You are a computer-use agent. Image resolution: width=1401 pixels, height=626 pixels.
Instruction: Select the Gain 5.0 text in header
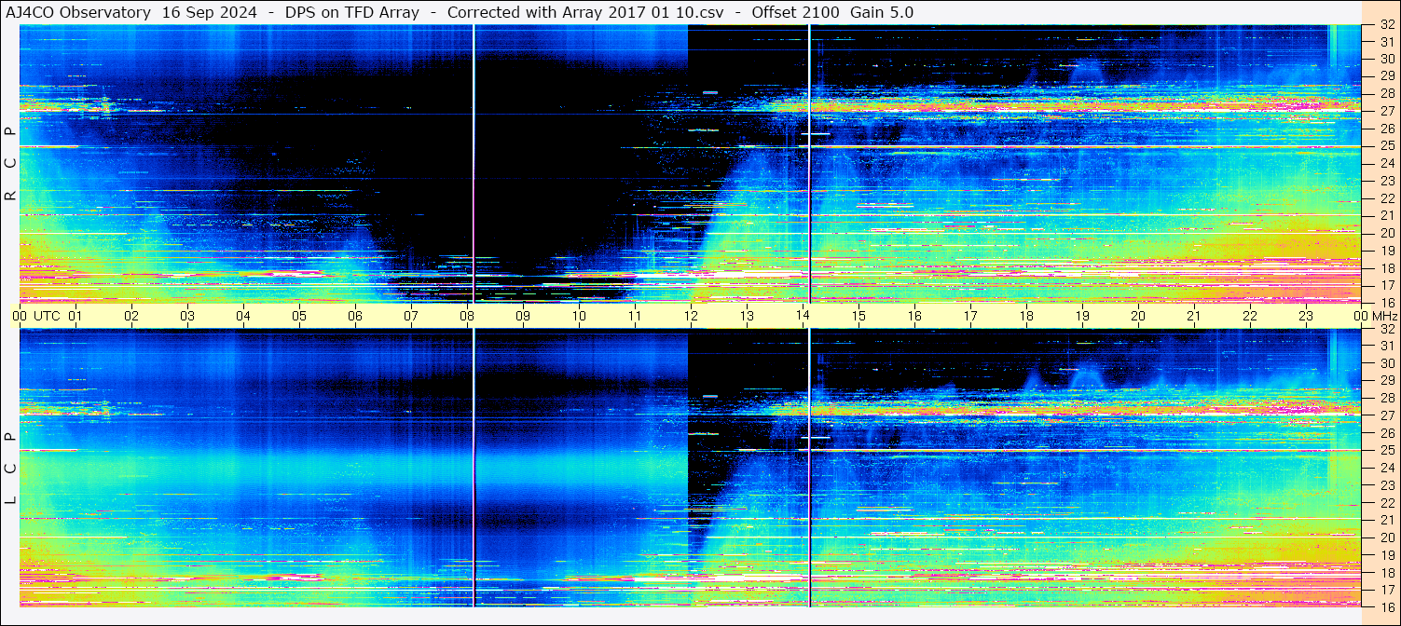coord(882,12)
